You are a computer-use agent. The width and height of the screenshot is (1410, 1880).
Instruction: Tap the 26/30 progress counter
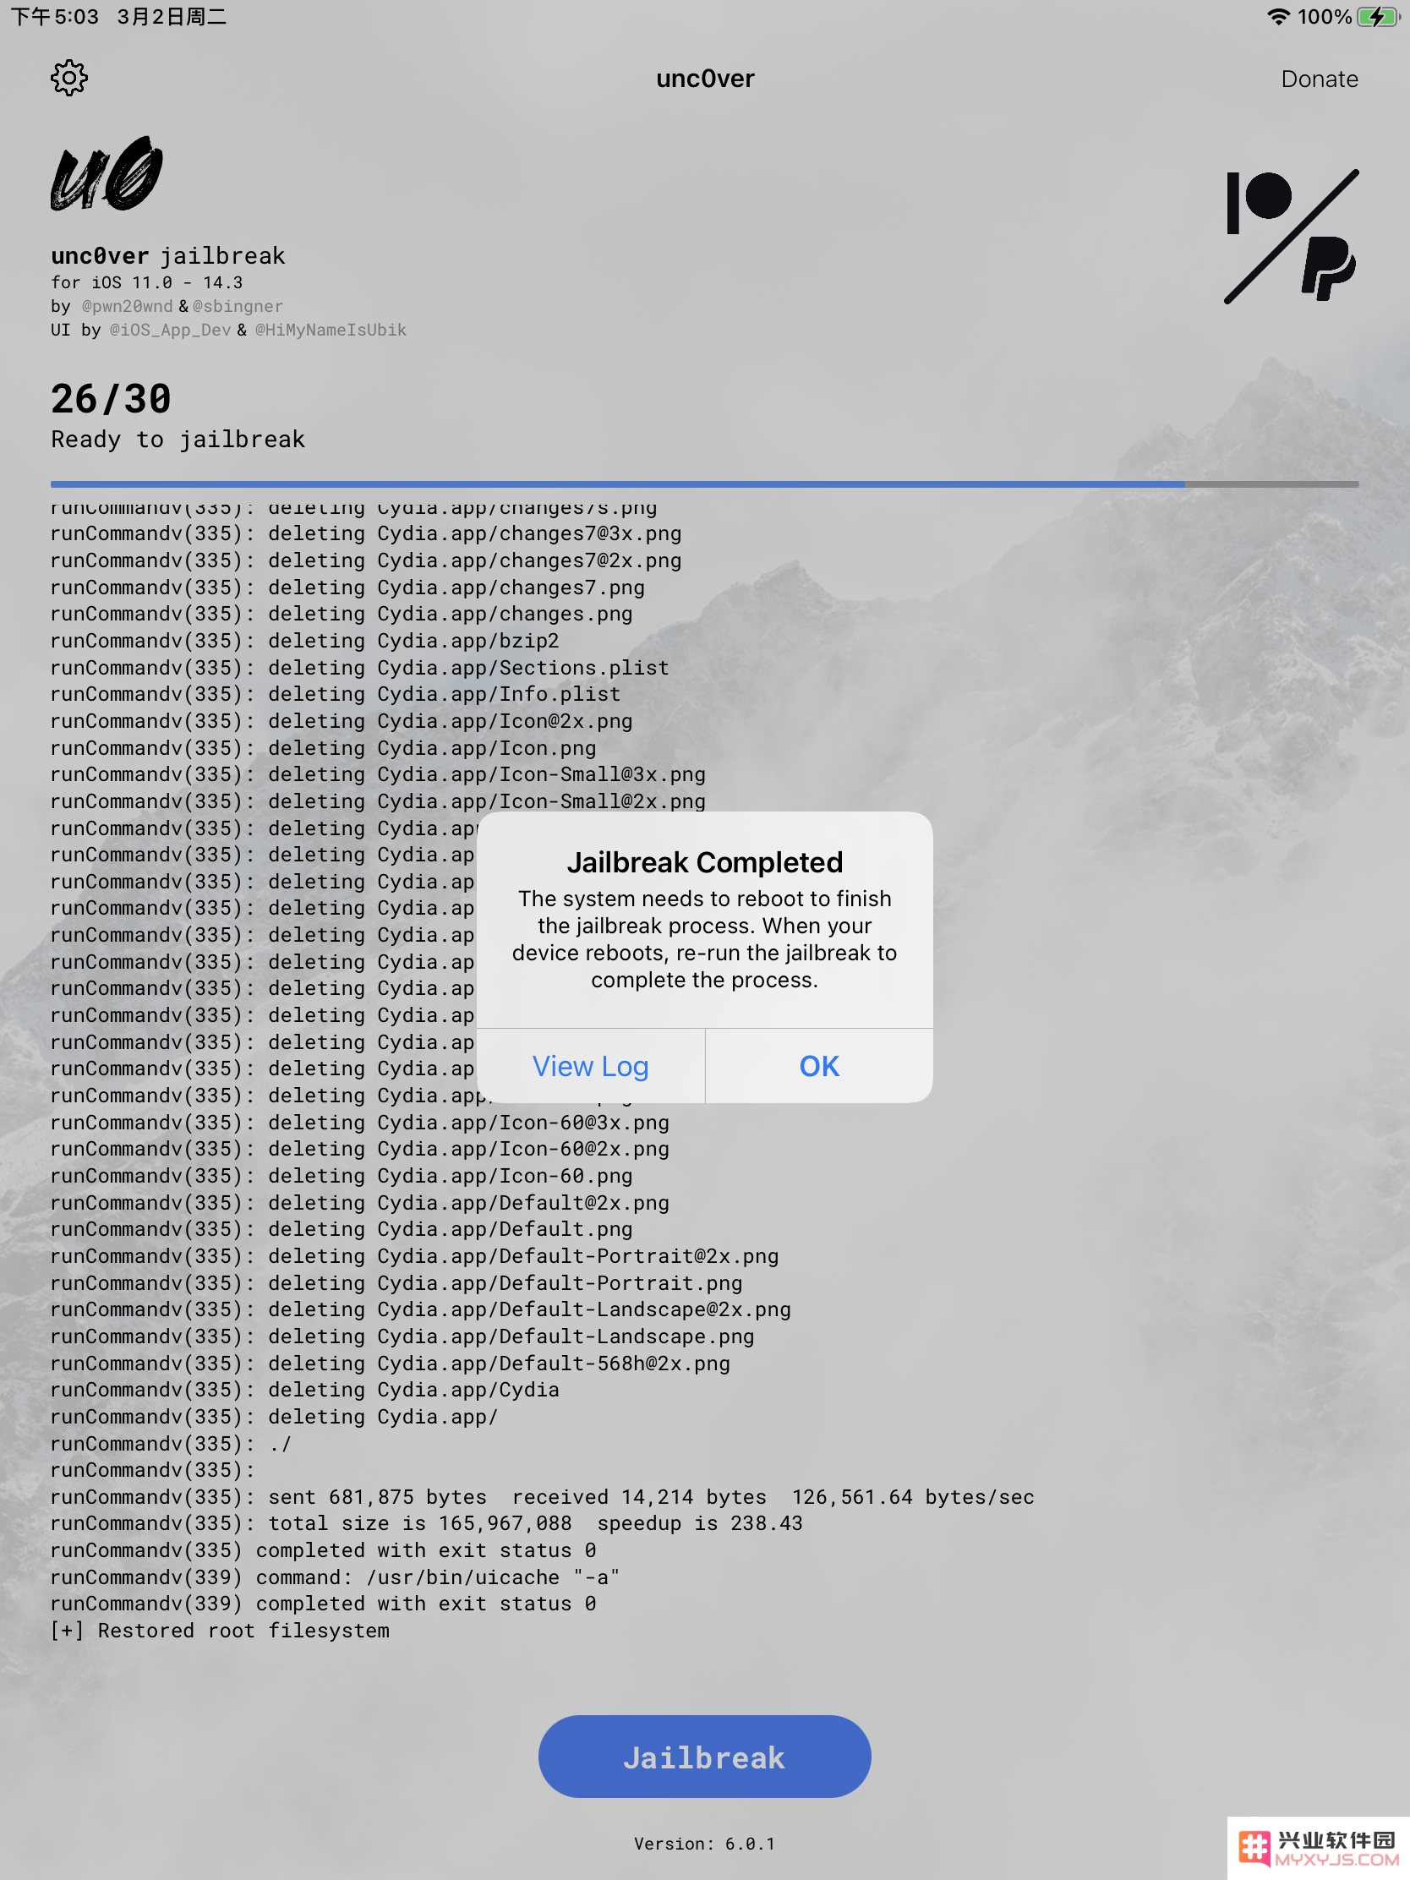pyautogui.click(x=112, y=399)
